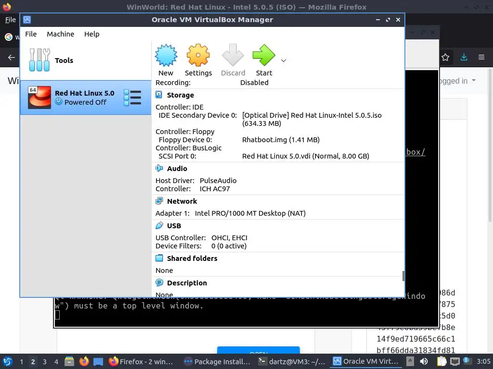This screenshot has width=493, height=369.
Task: Click the Shared folders heading link
Action: 192,258
